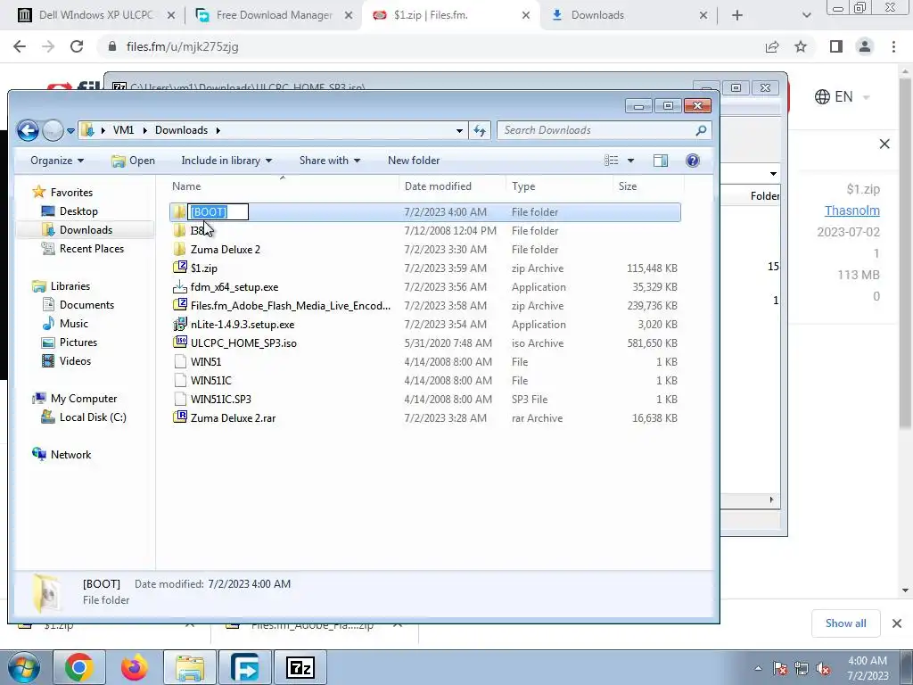The image size is (913, 685).
Task: Select fdm_x64_setup.exe file
Action: (234, 286)
